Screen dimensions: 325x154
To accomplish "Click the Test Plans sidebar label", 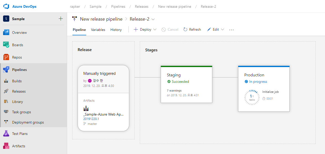I will pos(20,134).
